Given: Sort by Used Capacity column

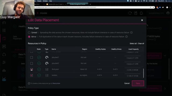Looking at the screenshot, I should 134,49.
